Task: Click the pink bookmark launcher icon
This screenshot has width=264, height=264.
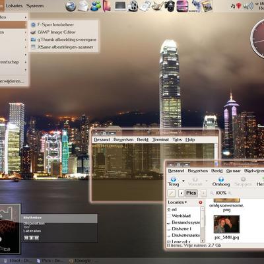Action: pyautogui.click(x=107, y=6)
